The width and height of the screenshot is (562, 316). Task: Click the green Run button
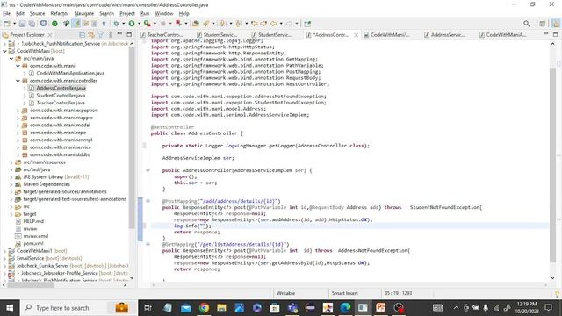[132, 24]
